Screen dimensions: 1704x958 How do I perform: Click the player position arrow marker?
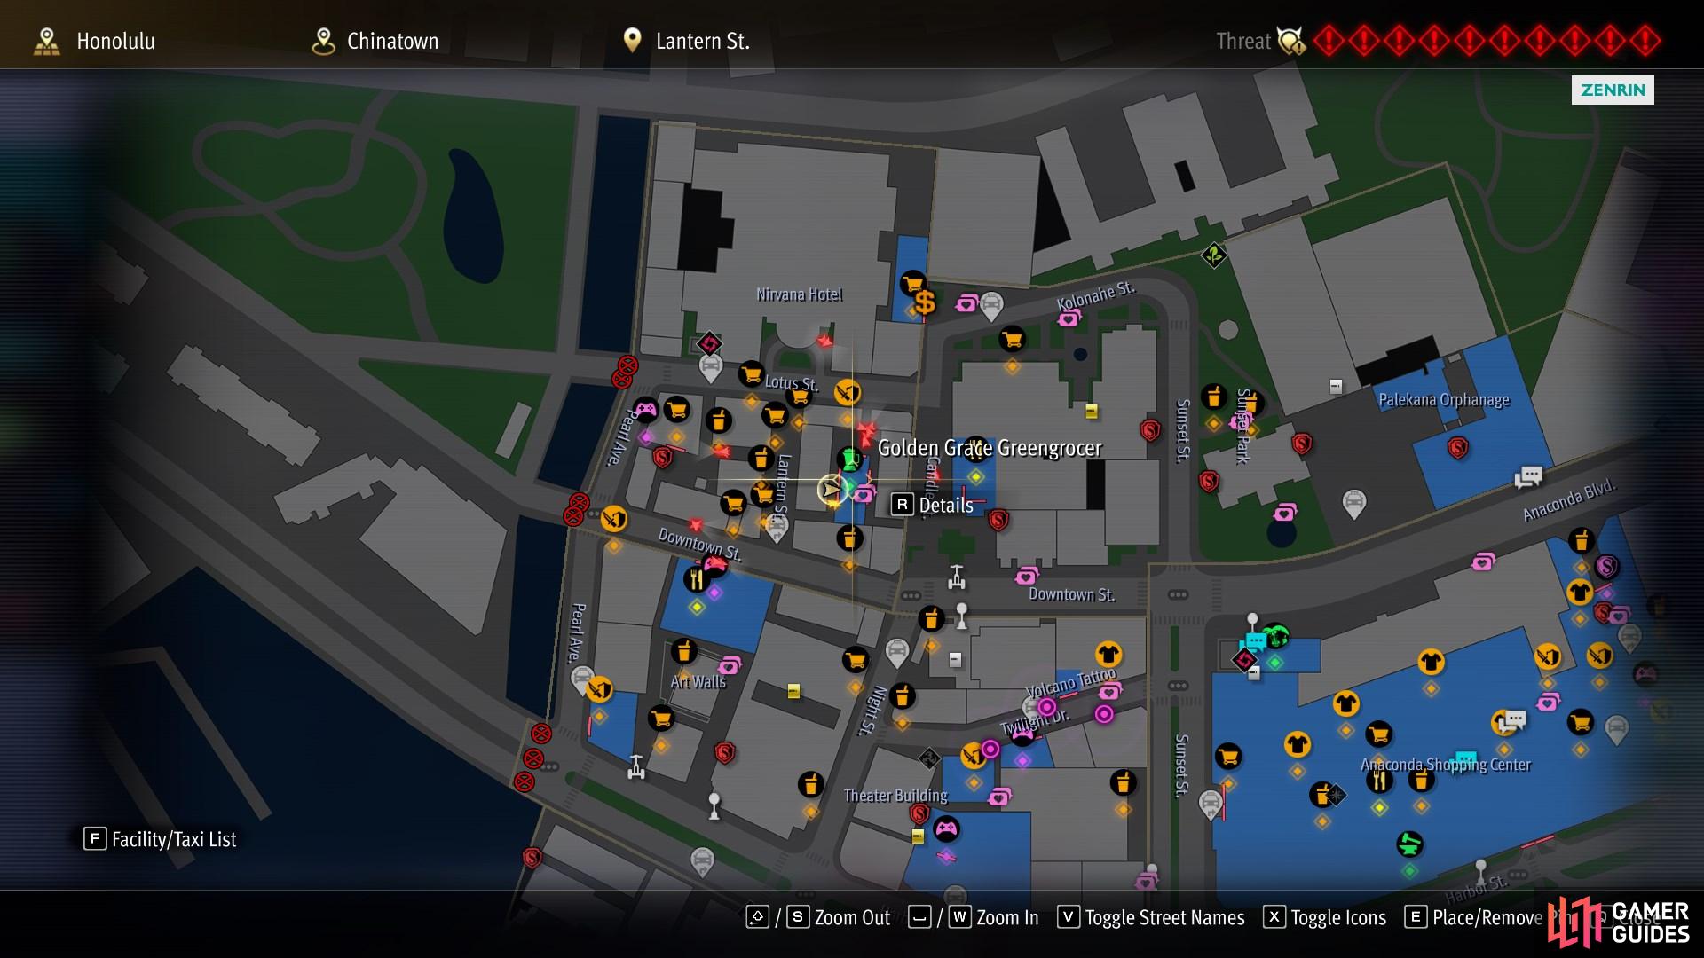coord(832,489)
